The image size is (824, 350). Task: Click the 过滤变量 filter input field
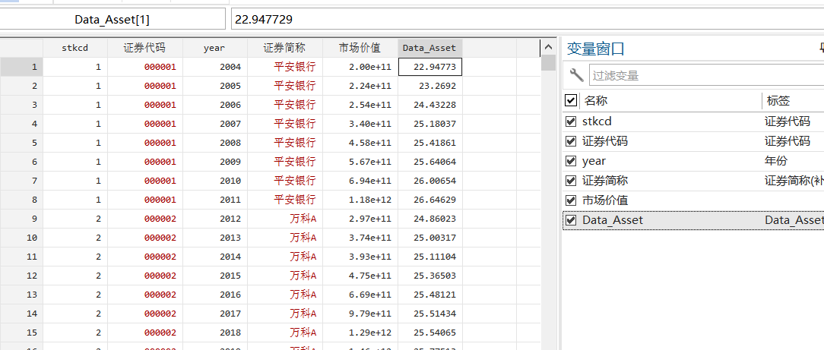[706, 75]
